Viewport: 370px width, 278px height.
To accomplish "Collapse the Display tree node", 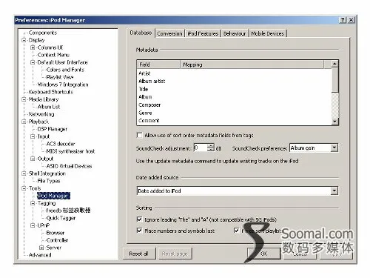I will coord(24,40).
